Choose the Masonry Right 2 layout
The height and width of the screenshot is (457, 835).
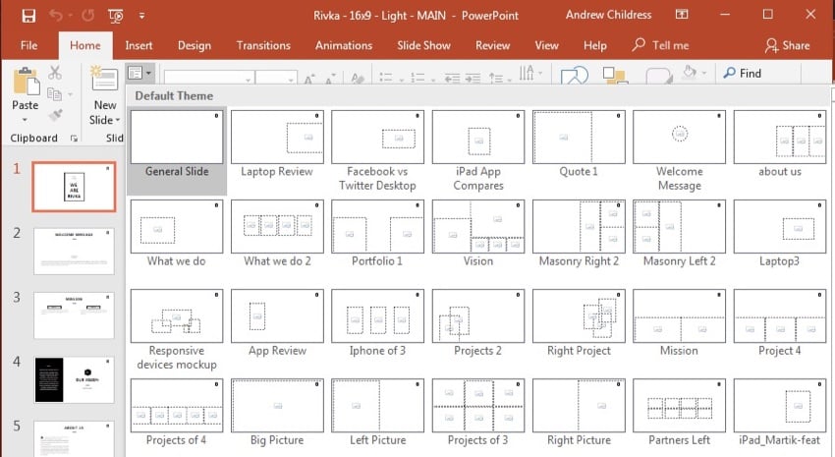click(x=579, y=233)
